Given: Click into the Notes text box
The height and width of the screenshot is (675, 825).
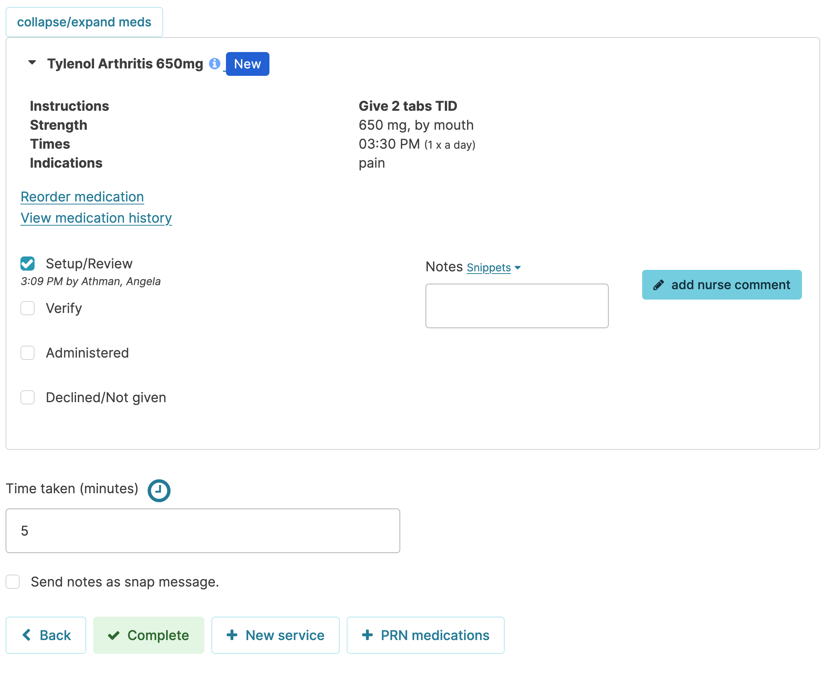Looking at the screenshot, I should click(516, 306).
